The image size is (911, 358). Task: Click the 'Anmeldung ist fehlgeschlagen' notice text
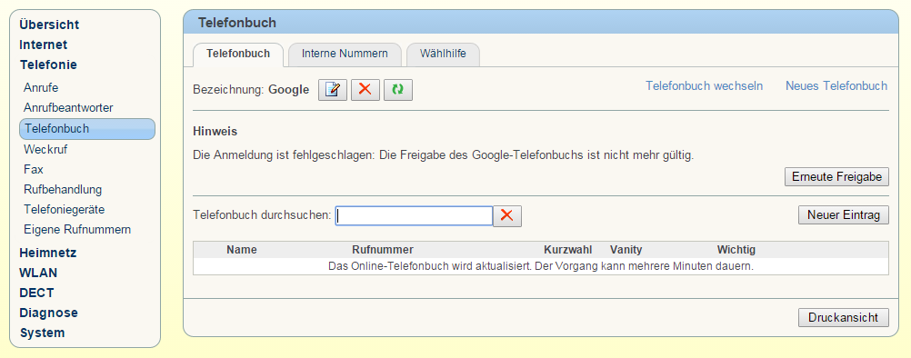tap(444, 155)
